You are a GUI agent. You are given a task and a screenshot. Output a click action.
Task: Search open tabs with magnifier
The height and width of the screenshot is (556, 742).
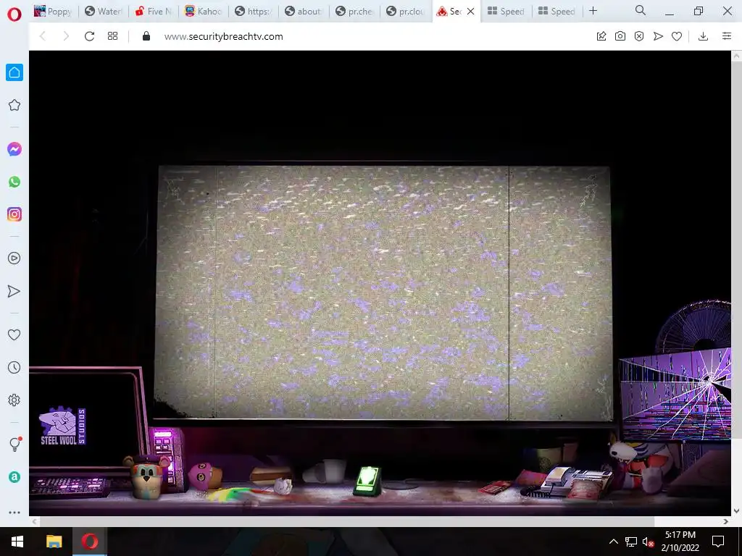click(x=641, y=10)
